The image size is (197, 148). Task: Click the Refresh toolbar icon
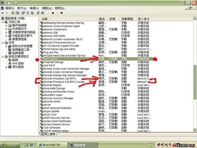[28, 13]
